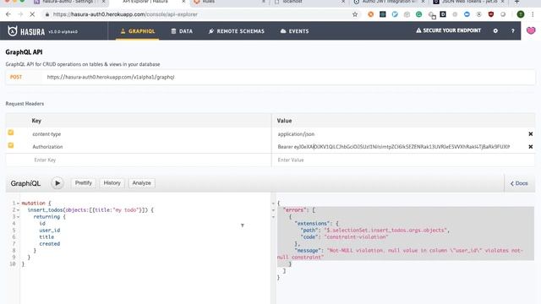
Task: Click the Hasura logo icon
Action: (13, 31)
